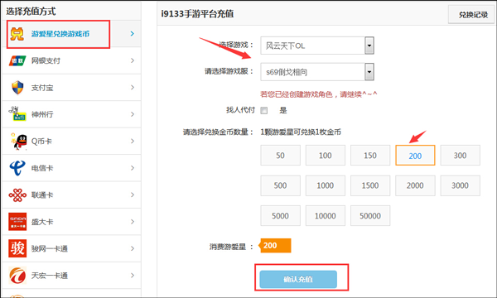Click the 神州行 card icon
This screenshot has width=497, height=298.
pyautogui.click(x=17, y=114)
